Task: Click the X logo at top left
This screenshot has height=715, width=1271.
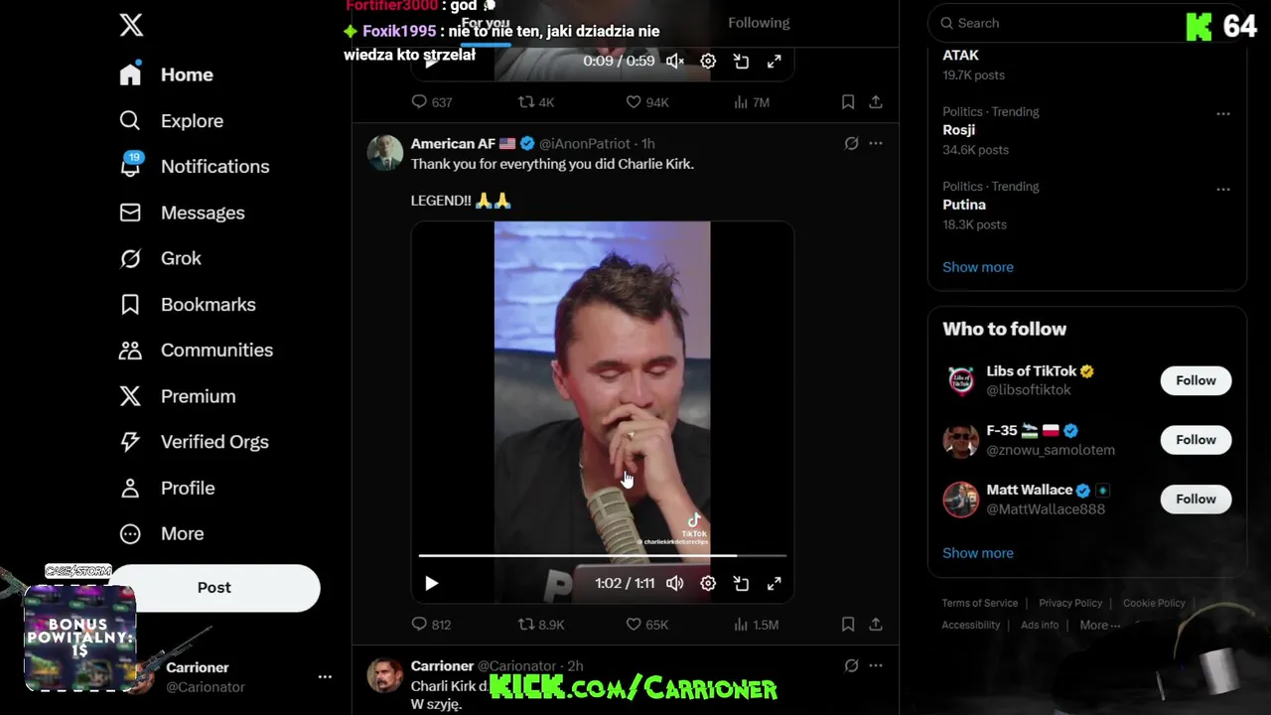Action: click(131, 25)
